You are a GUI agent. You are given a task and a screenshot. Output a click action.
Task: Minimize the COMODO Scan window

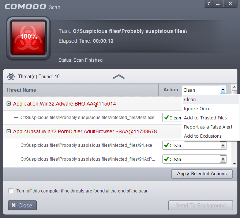tap(218, 3)
